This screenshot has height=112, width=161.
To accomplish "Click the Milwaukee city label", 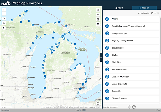I will tap(31, 77).
